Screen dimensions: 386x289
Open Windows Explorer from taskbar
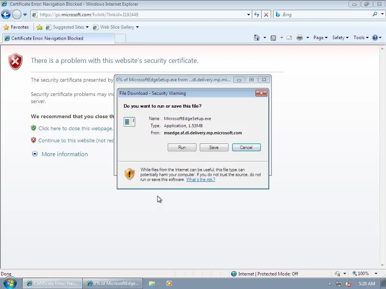152,283
